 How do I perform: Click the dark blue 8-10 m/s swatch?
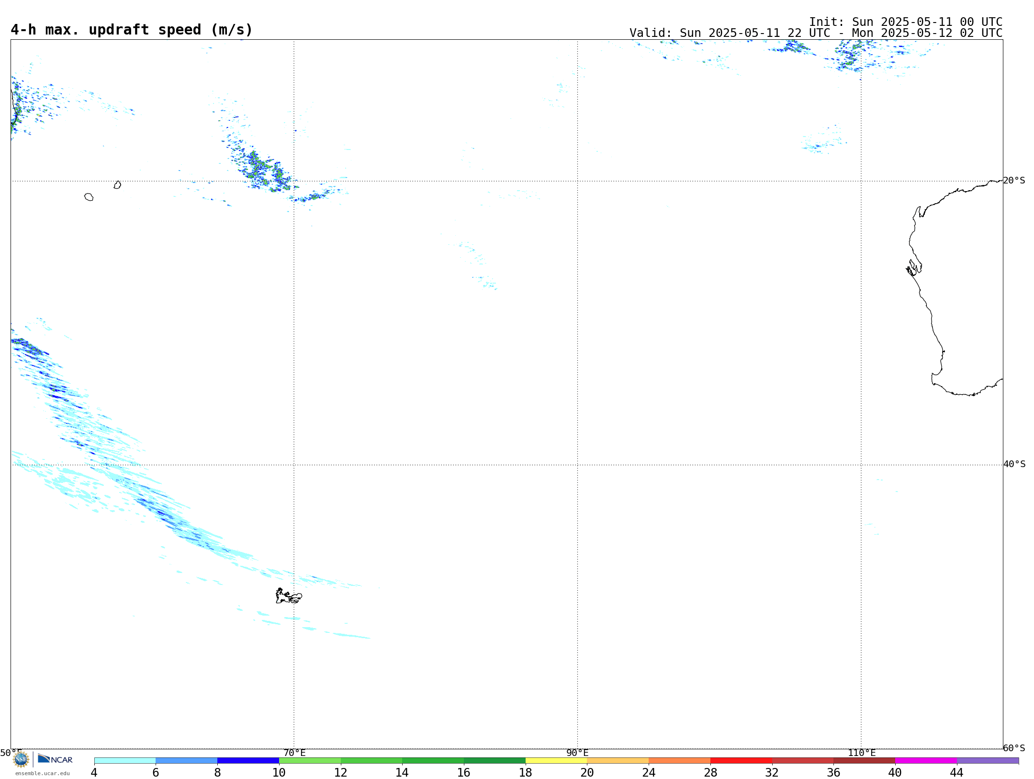[248, 760]
